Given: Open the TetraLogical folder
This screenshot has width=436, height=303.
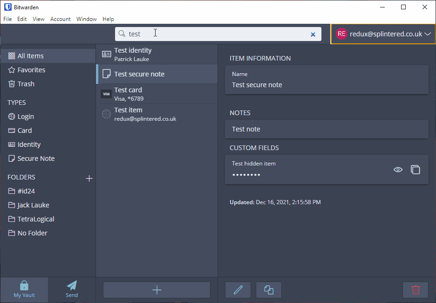Looking at the screenshot, I should coord(31,219).
